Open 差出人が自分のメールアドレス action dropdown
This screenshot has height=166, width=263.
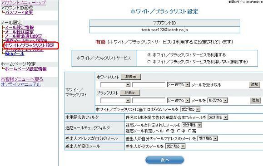point(208,138)
